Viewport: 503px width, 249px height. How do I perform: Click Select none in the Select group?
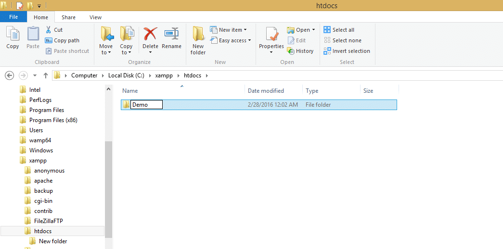click(342, 40)
